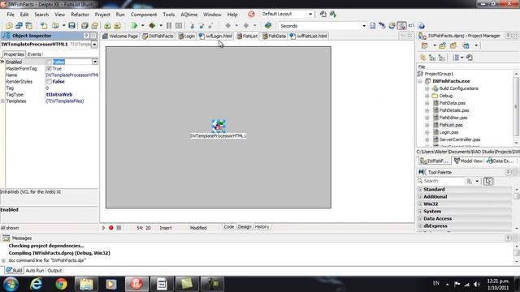Expand the Data Access palette category
520x292 pixels.
(420, 218)
